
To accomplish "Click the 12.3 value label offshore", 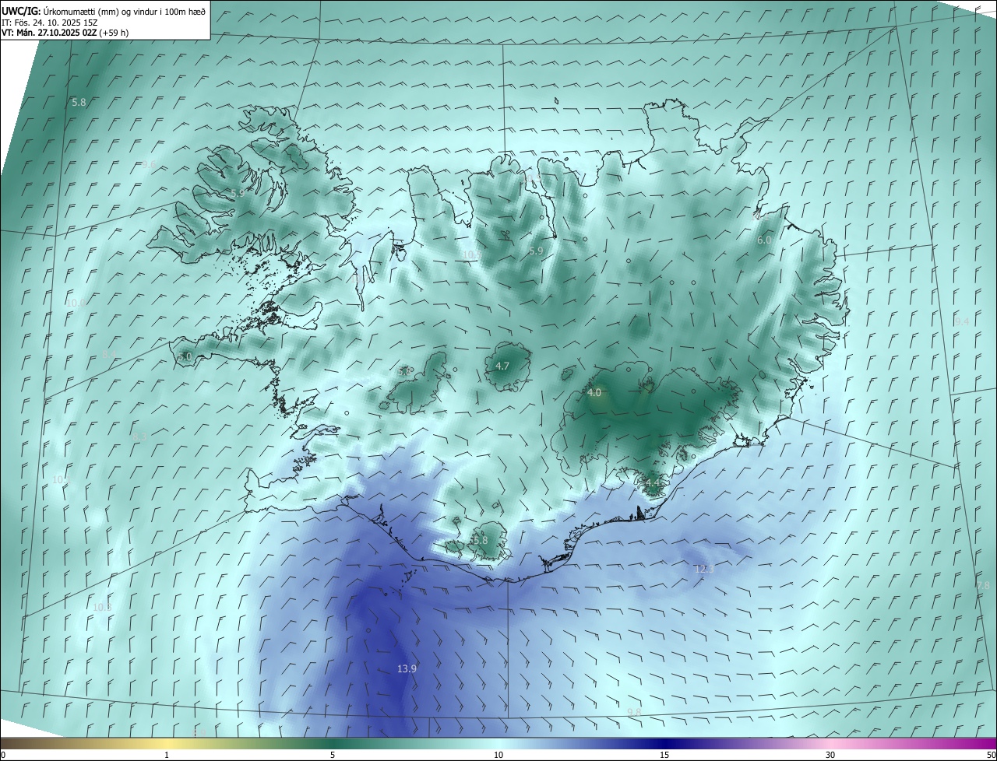I will [704, 569].
